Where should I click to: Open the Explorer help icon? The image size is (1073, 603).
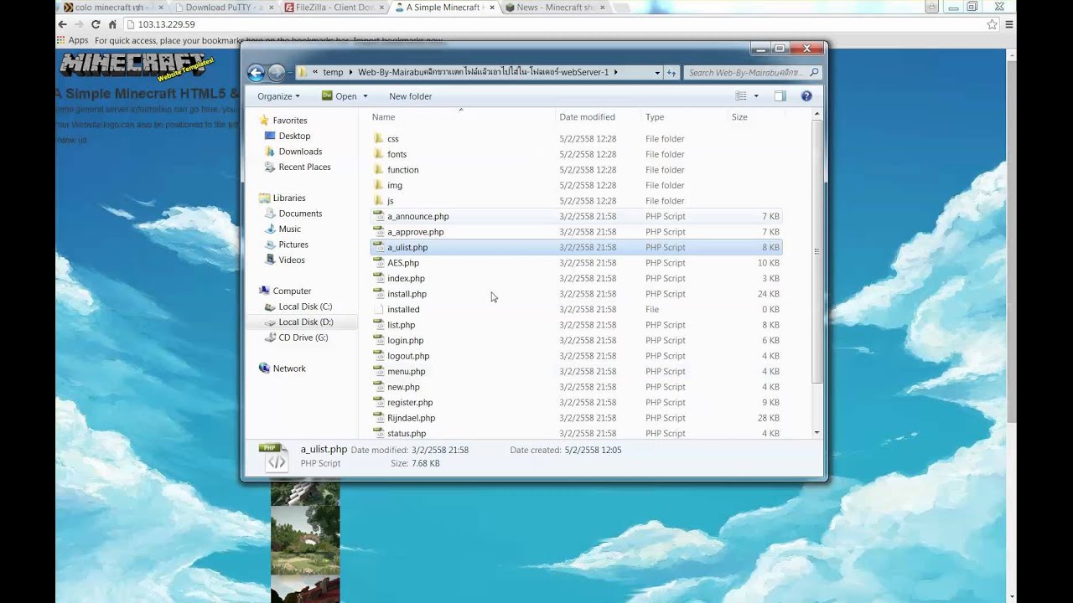pos(806,96)
